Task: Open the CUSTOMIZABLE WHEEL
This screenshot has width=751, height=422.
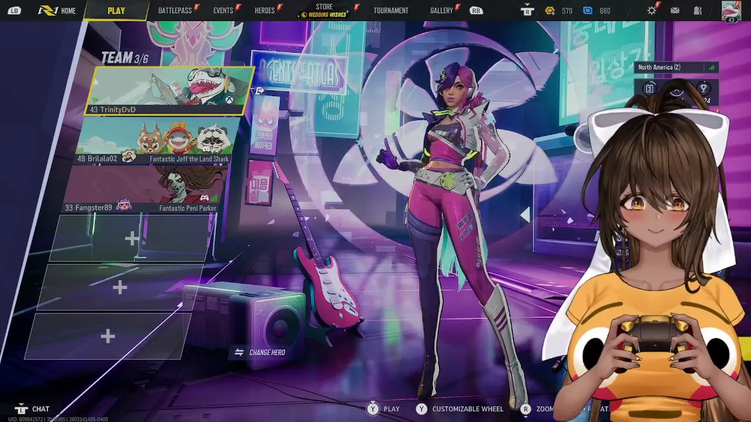Action: (x=468, y=409)
